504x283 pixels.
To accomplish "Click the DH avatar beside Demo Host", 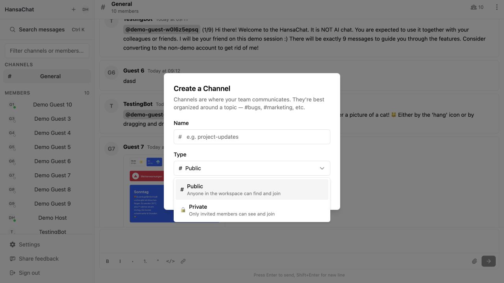I will [x=12, y=218].
